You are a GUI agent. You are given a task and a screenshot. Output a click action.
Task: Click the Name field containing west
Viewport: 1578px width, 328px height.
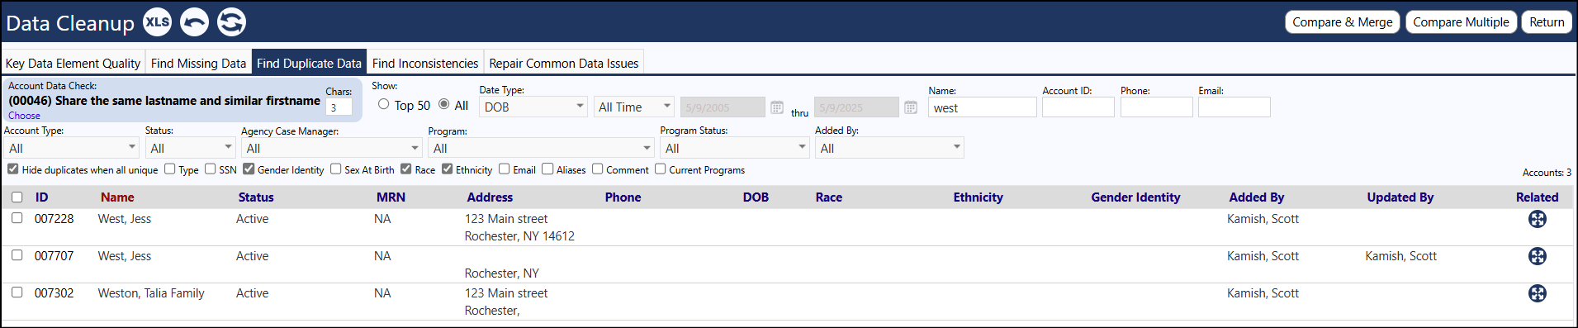pyautogui.click(x=982, y=107)
